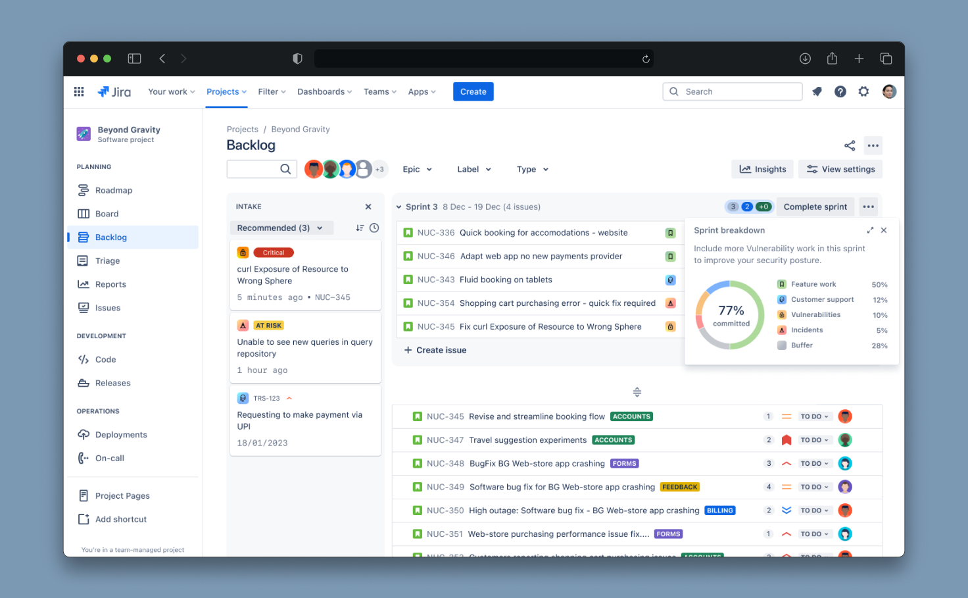Screen dimensions: 968x598
Task: Go to Roadmap in sidebar
Action: [114, 191]
